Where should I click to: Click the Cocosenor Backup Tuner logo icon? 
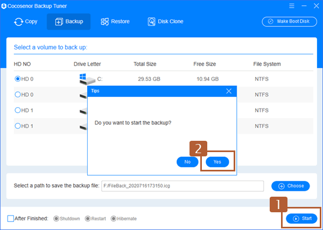click(4, 6)
